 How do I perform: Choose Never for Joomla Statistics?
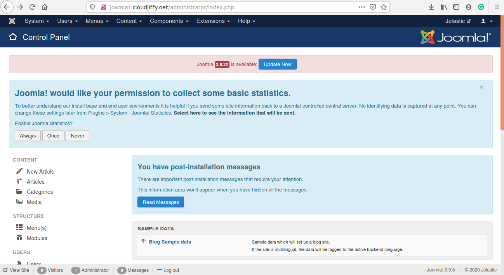[77, 136]
